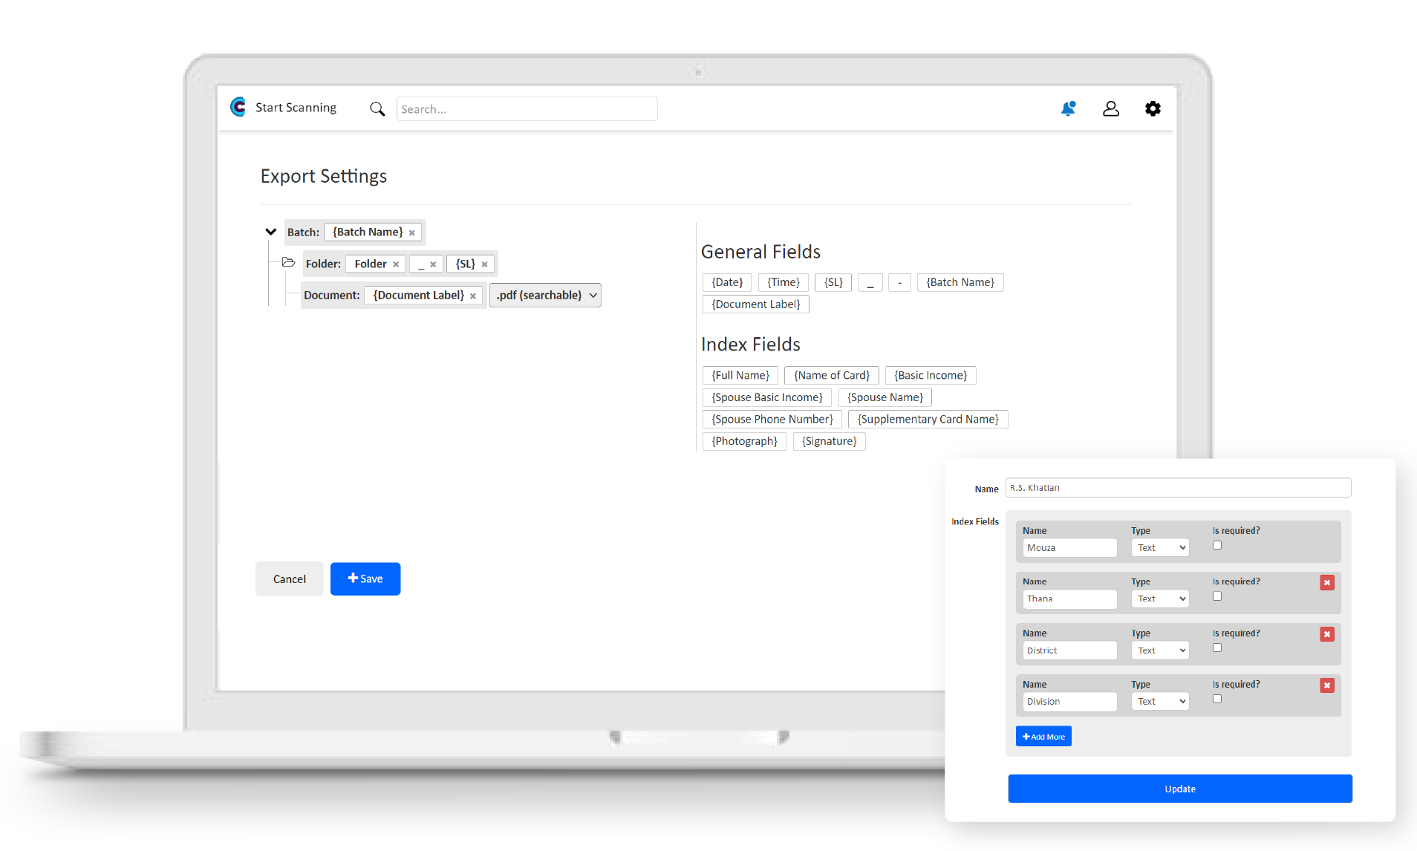Click the Update button
Screen dimensions: 1417x851
1180,789
